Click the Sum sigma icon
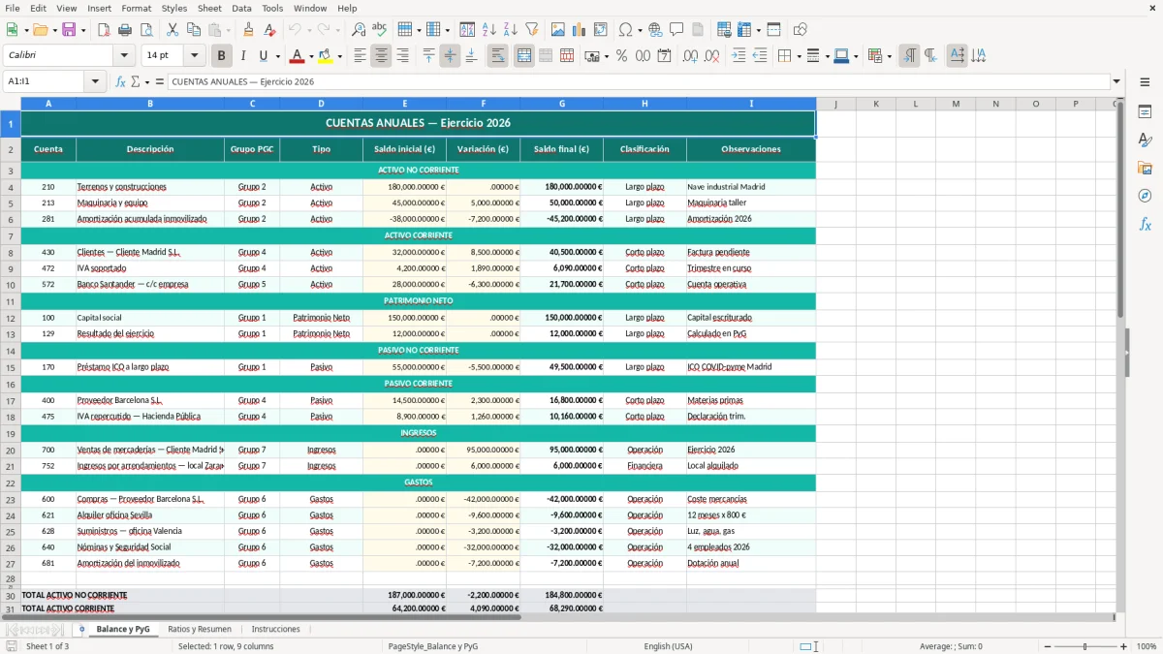The height and width of the screenshot is (654, 1163). click(135, 81)
